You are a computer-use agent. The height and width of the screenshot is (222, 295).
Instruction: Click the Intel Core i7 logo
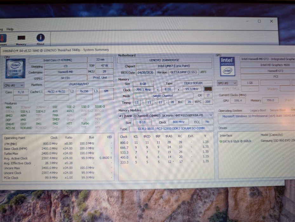(16, 69)
